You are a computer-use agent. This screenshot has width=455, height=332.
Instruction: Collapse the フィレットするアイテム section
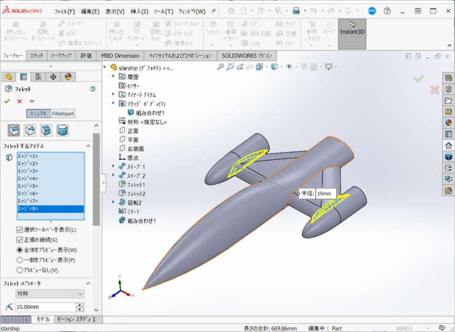(x=87, y=146)
